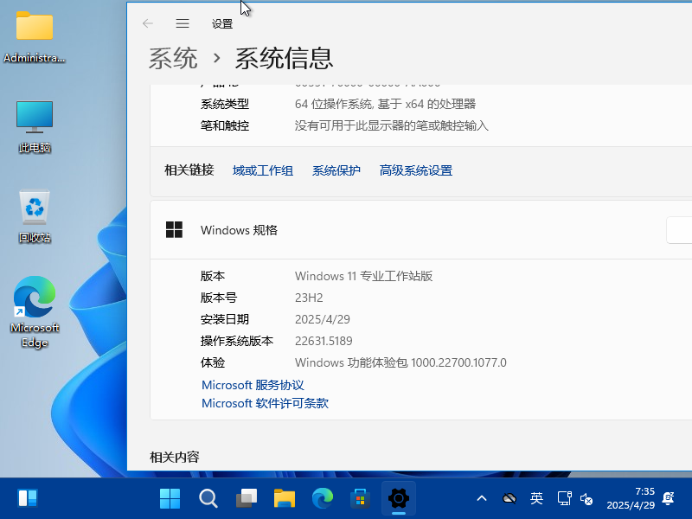Open the Windows Start menu
Viewport: 692px width, 519px height.
(x=170, y=498)
